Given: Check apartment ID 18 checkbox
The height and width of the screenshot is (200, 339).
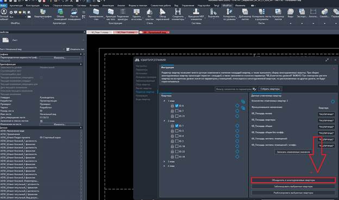Looking at the screenshot, I should point(177,146).
